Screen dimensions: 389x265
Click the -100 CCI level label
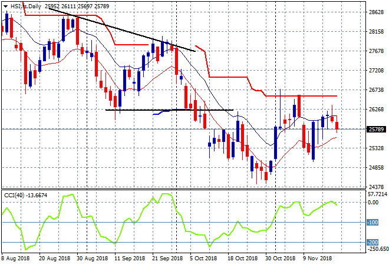372,223
